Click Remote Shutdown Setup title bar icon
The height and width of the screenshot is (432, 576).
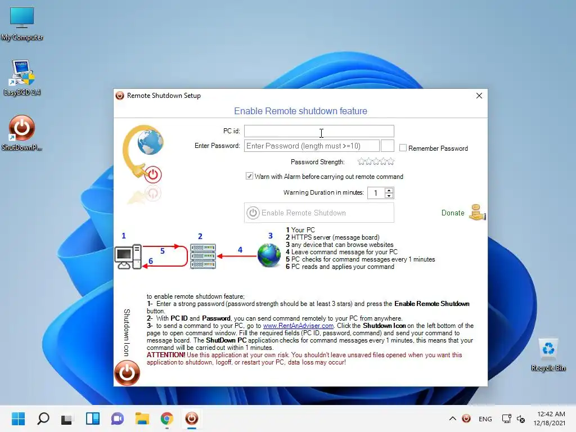pyautogui.click(x=120, y=96)
